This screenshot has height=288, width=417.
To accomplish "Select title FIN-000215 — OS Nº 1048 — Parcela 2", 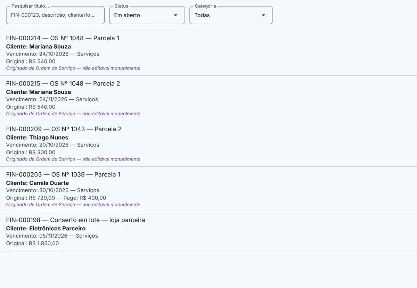I will click(x=63, y=84).
